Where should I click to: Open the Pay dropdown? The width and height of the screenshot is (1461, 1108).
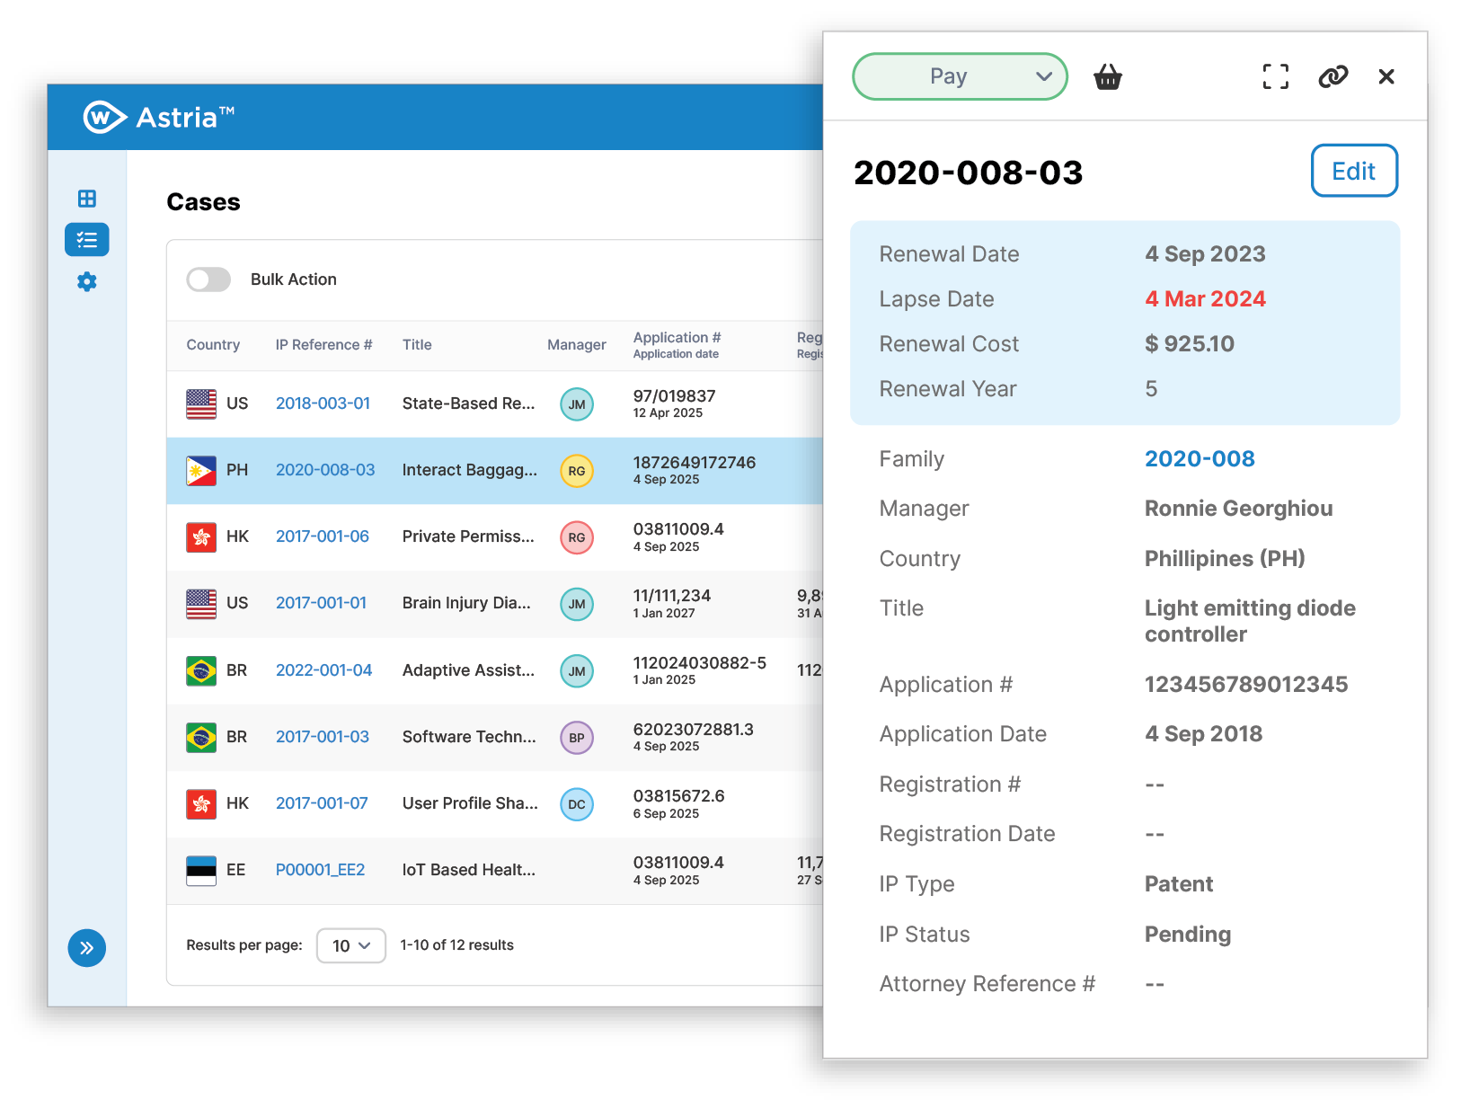pyautogui.click(x=960, y=77)
